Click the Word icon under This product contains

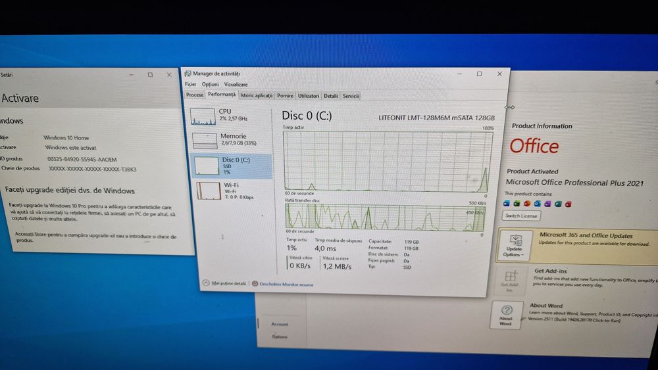(507, 204)
